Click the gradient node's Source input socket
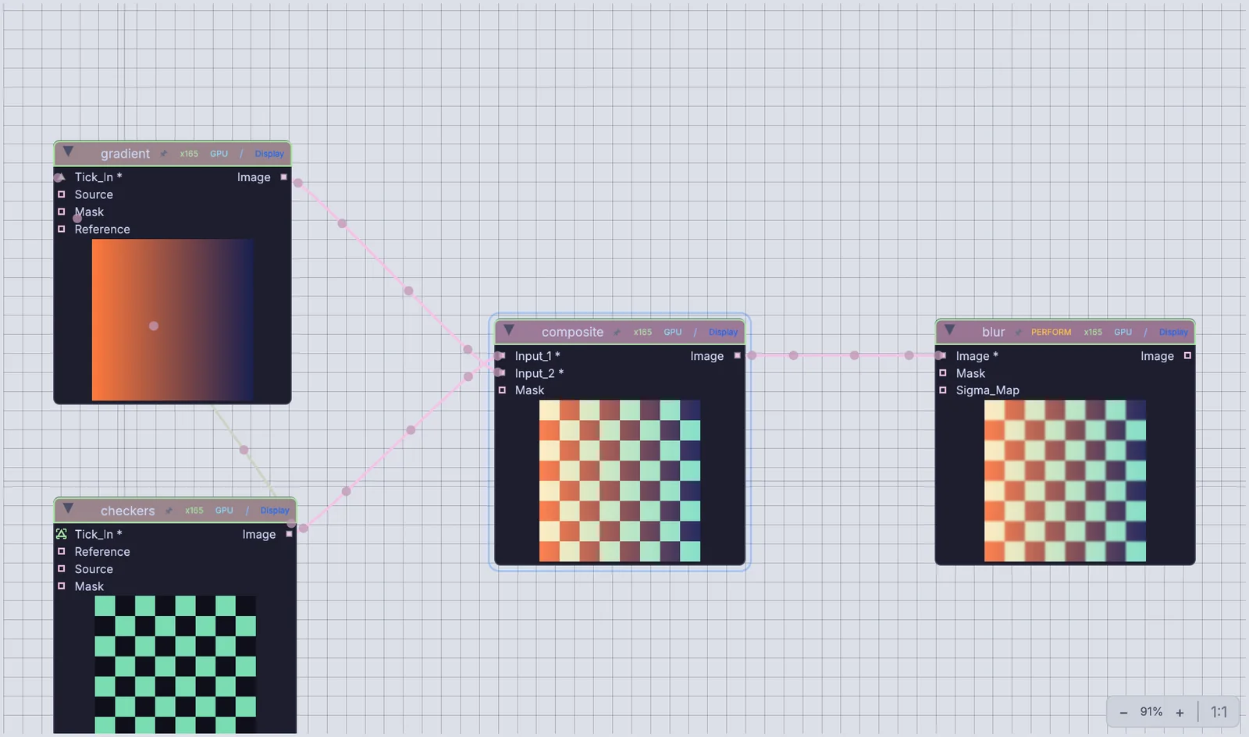 click(x=62, y=194)
